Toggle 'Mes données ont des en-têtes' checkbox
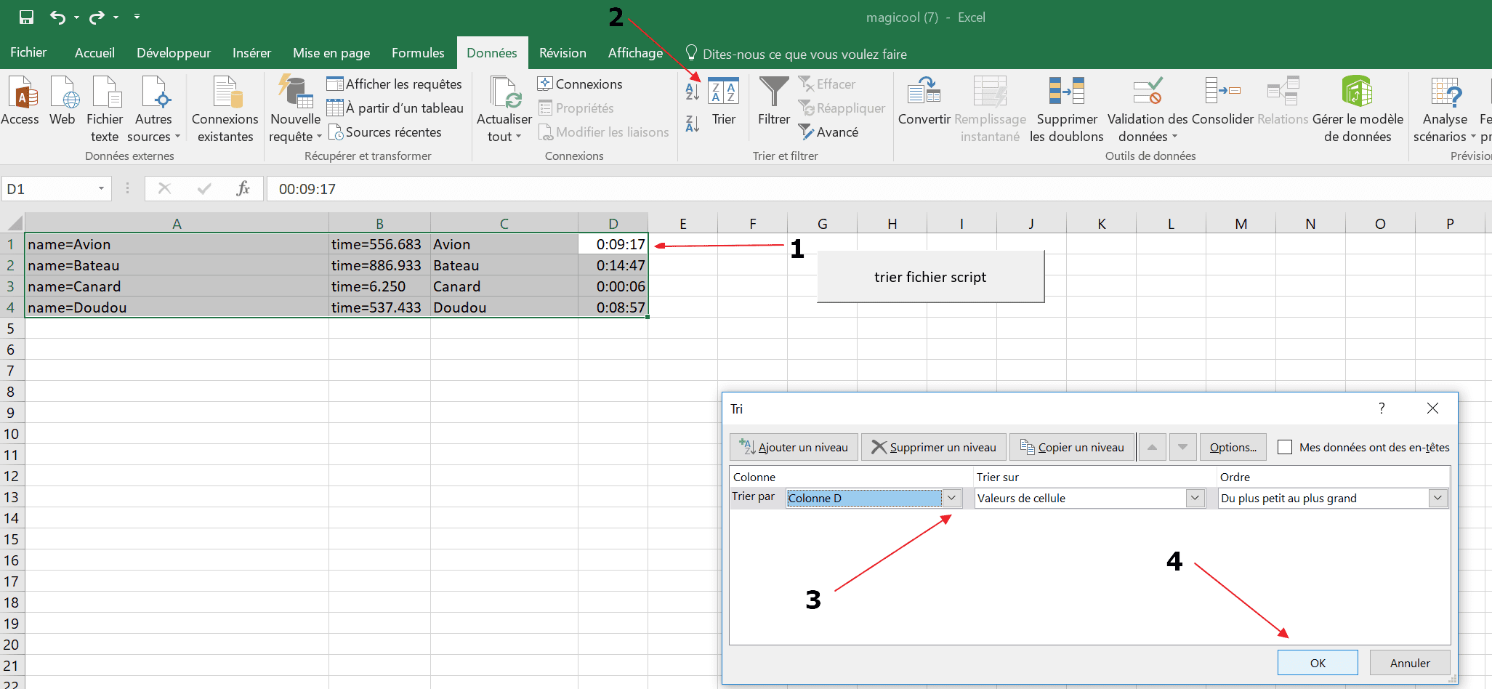Screen dimensions: 1492x689 (1285, 447)
